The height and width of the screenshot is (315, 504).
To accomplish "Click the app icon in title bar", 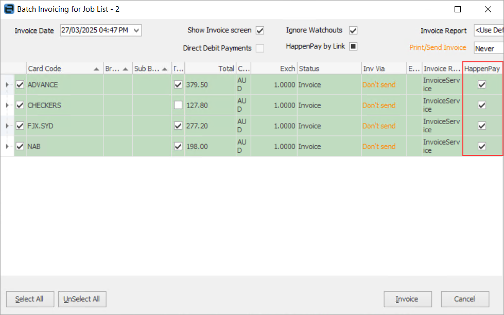I will [9, 9].
